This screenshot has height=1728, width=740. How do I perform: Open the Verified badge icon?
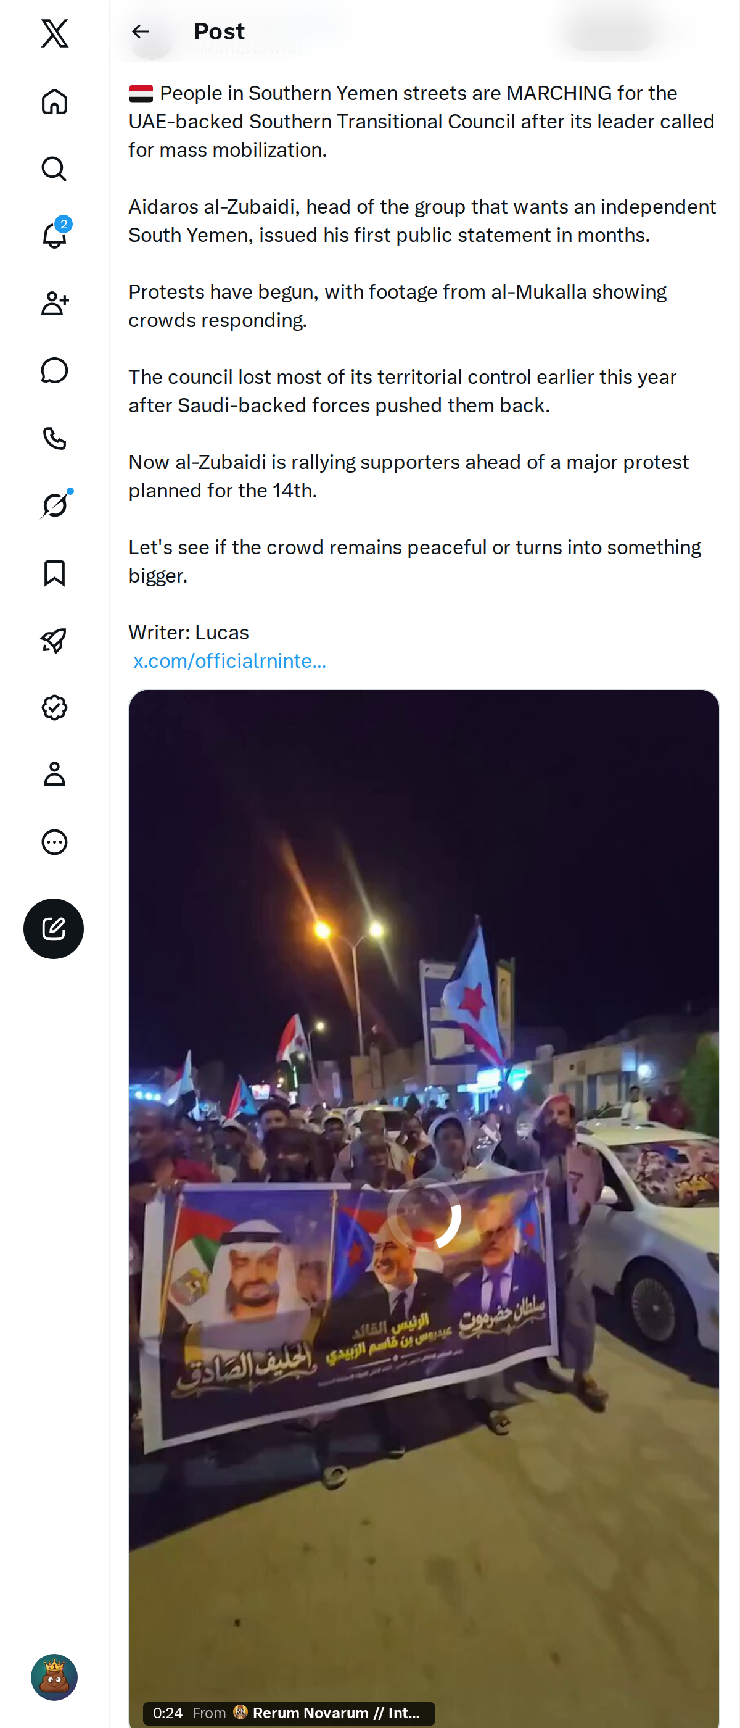tap(54, 707)
